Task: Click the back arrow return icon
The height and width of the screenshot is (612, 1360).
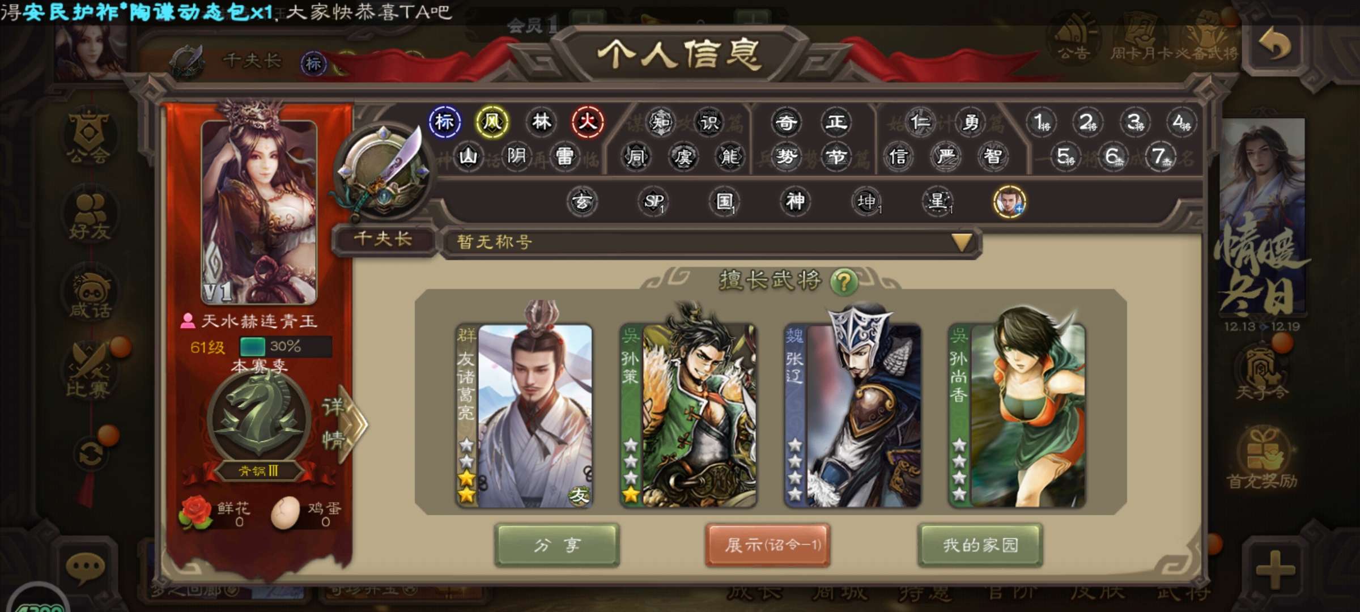Action: (1274, 45)
